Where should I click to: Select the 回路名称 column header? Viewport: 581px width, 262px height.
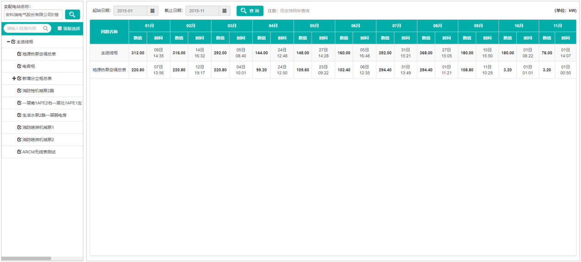pos(109,32)
